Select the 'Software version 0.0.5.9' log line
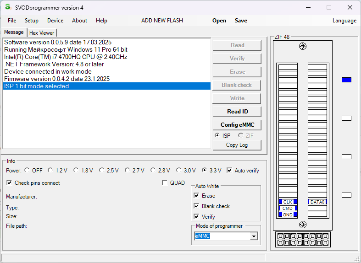This screenshot has width=361, height=263. [107, 42]
